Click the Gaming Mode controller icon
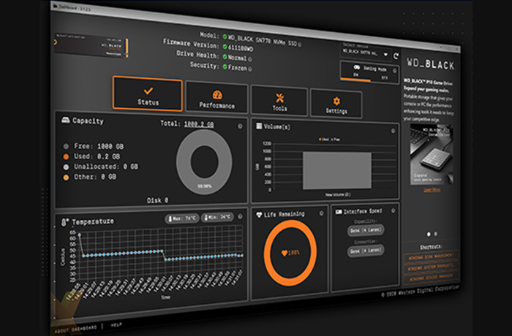512x336 pixels. [x=357, y=67]
